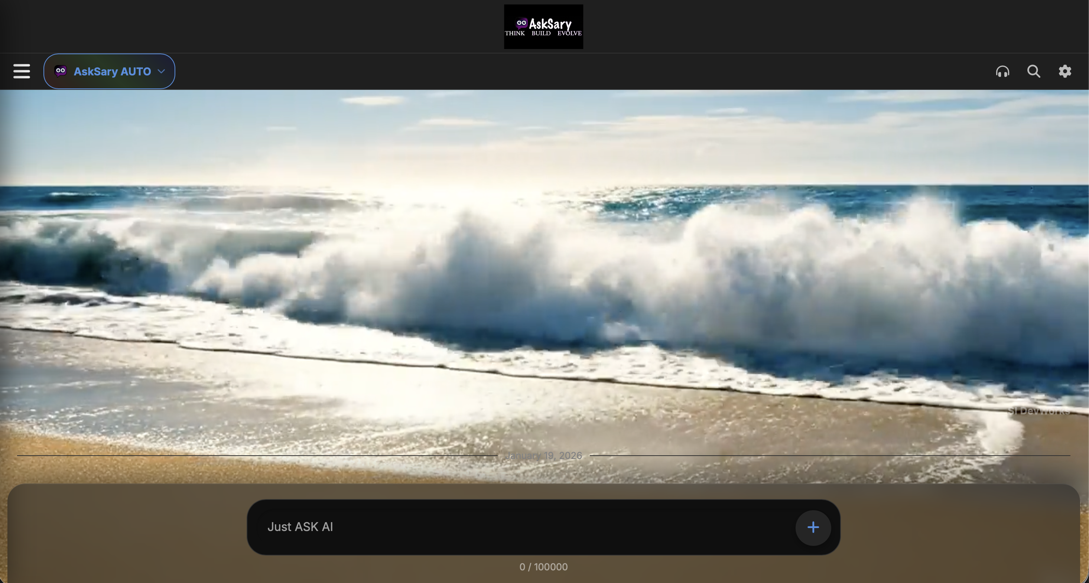This screenshot has width=1089, height=583.
Task: Click the 0 / 100000 character counter
Action: (x=543, y=567)
